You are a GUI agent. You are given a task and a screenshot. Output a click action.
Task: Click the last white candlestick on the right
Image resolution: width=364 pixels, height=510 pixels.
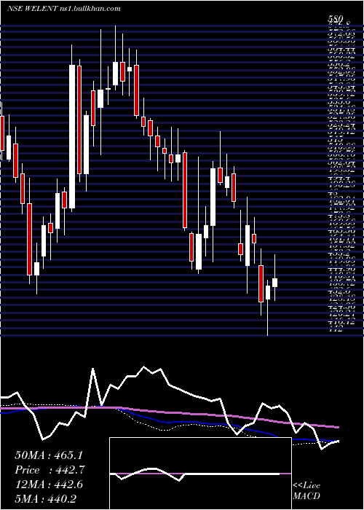point(275,283)
